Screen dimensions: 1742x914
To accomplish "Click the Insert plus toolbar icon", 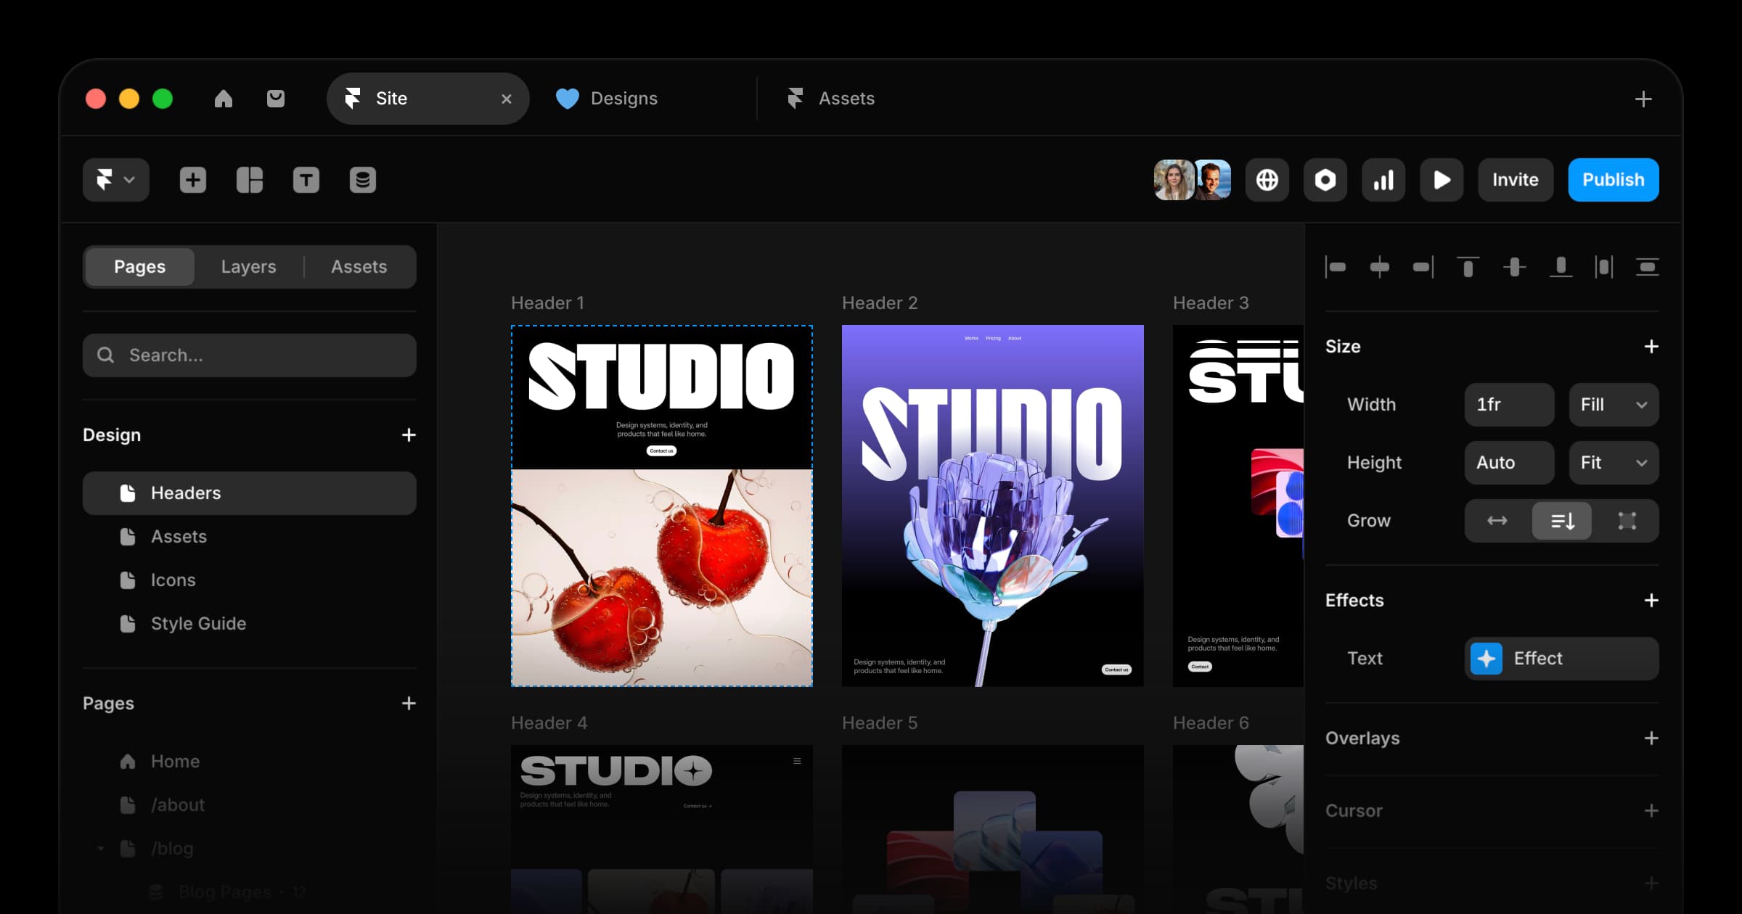I will pos(193,180).
